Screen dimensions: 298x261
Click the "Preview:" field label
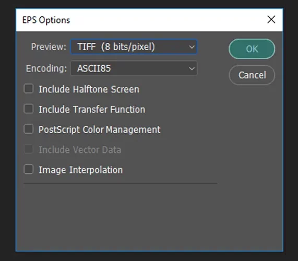click(49, 47)
